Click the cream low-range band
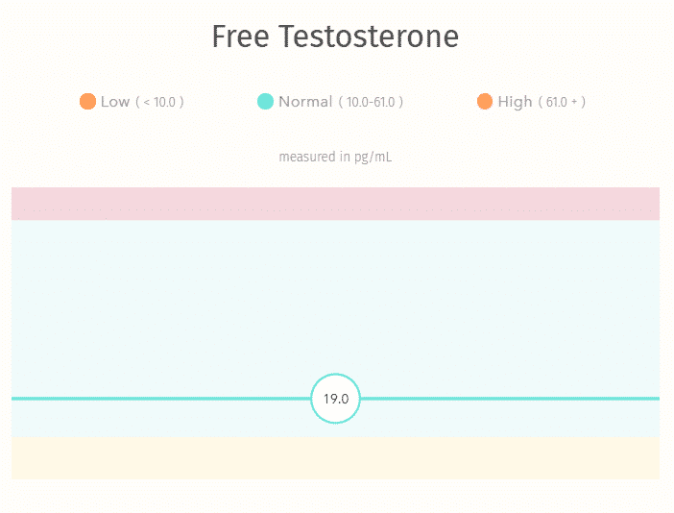 coord(335,458)
